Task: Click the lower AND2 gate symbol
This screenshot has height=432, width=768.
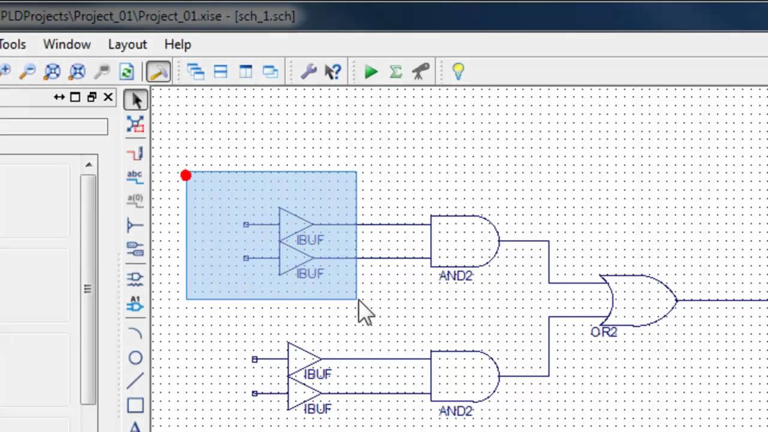Action: pos(465,376)
